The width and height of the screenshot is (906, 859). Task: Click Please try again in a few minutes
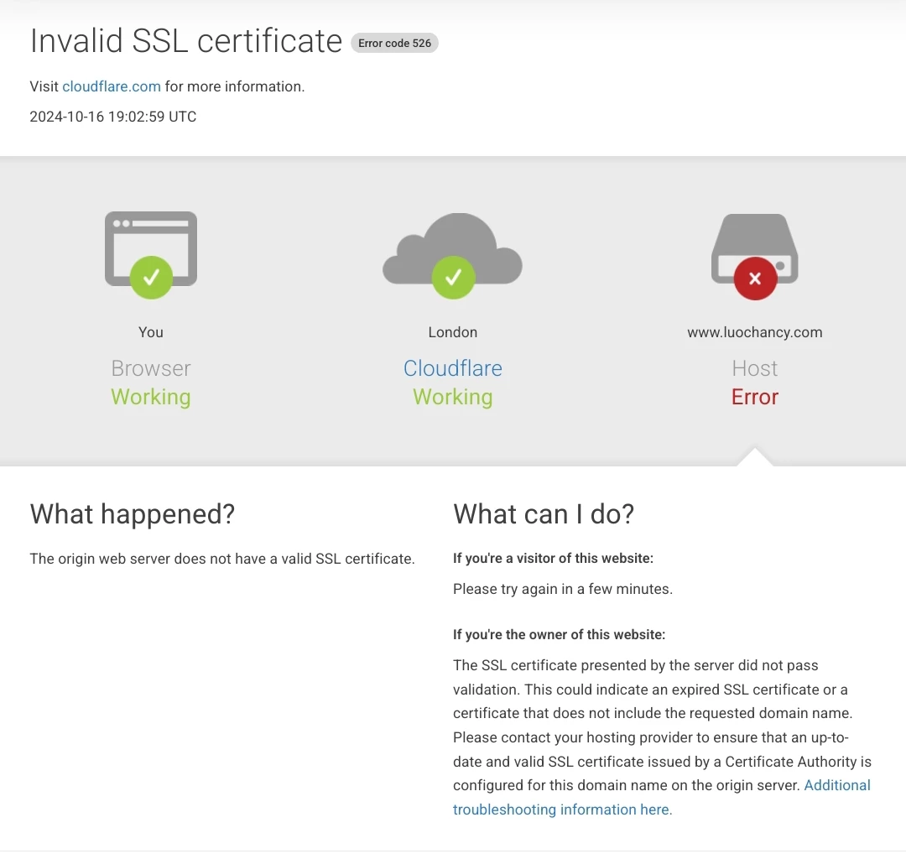(x=563, y=589)
